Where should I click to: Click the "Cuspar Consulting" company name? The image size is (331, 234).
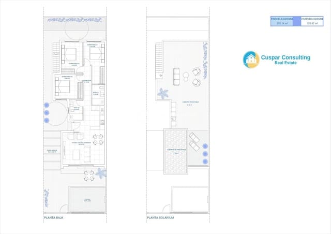[285, 57]
